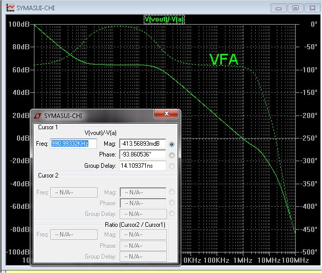
Task: Click the 10MHz frequency axis label
Action: click(269, 260)
